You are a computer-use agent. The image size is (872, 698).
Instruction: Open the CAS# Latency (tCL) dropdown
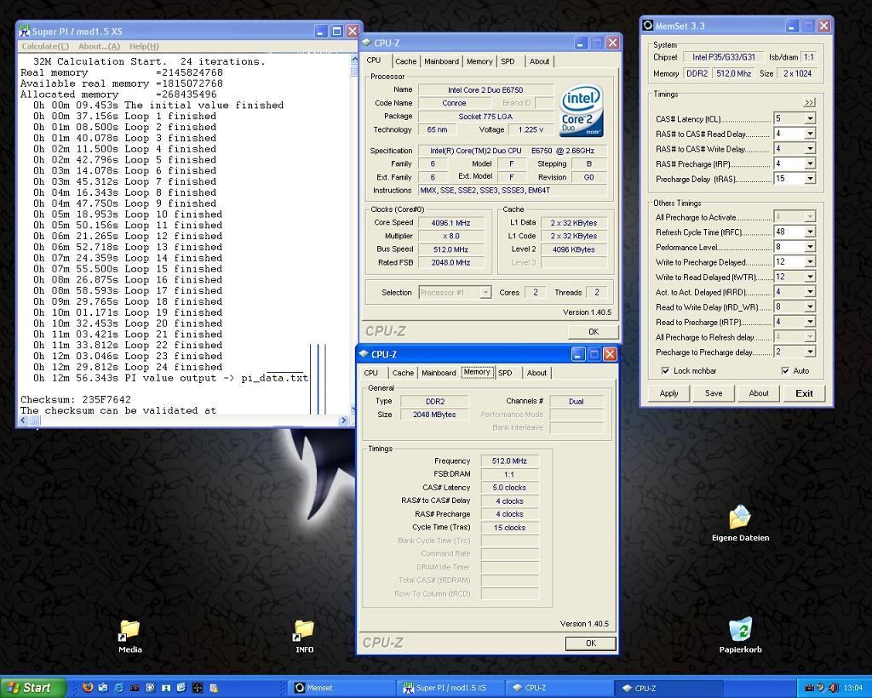811,118
